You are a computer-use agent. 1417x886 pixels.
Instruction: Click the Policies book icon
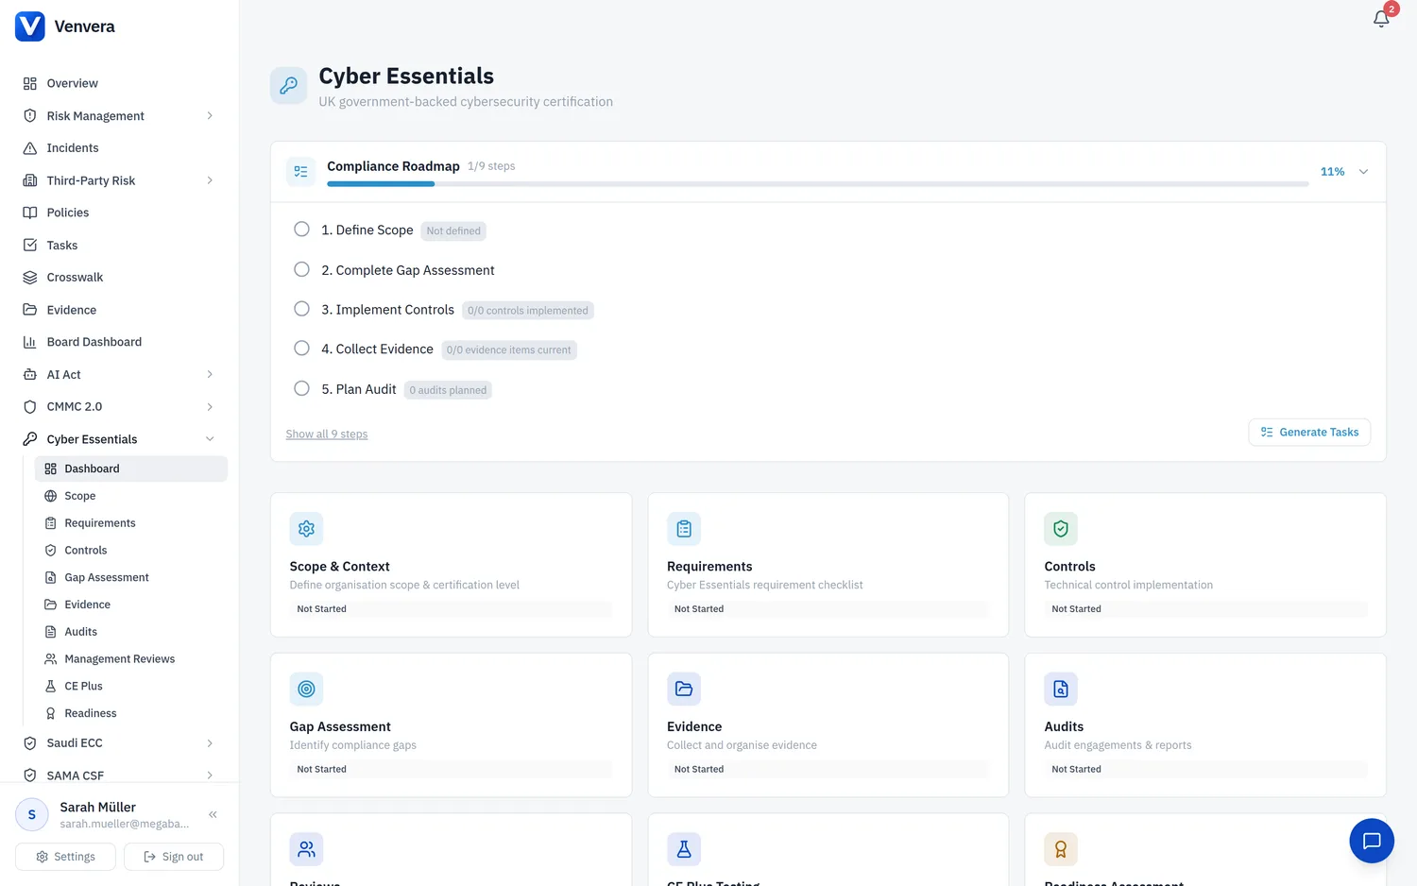point(30,213)
